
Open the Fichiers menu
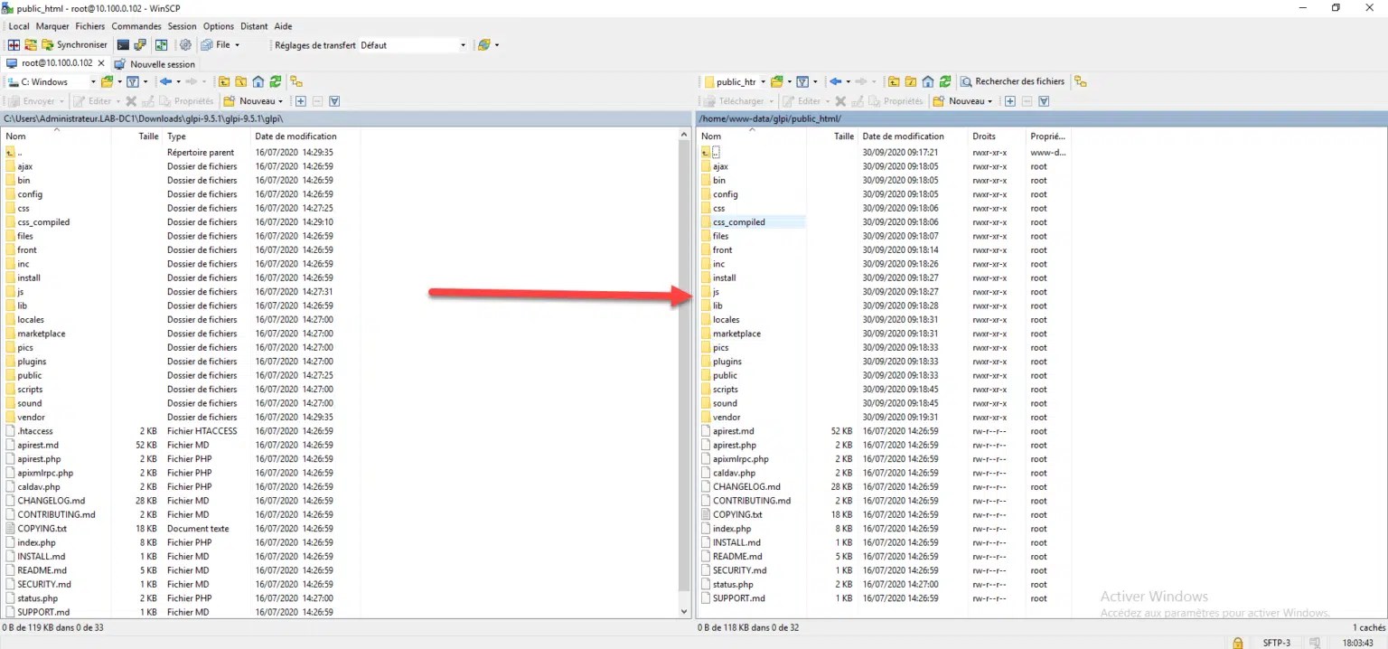(90, 26)
